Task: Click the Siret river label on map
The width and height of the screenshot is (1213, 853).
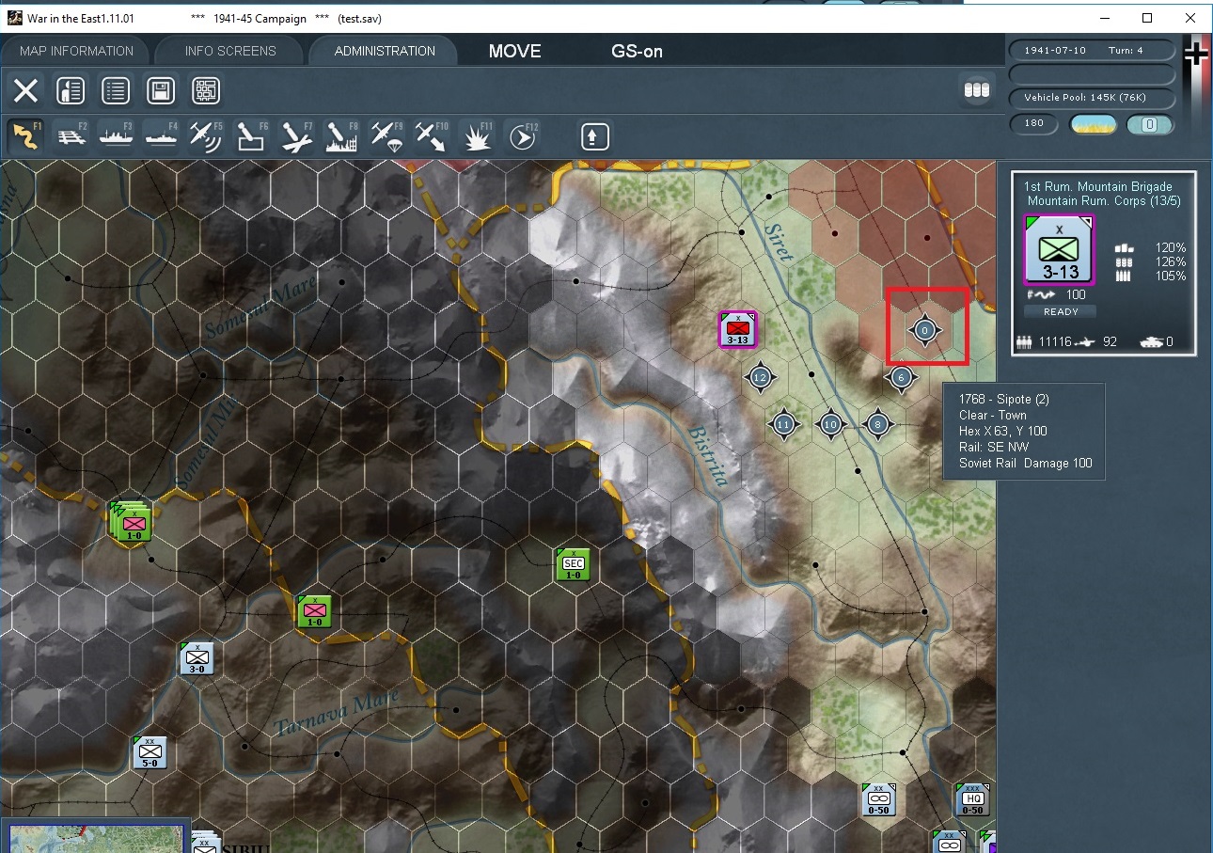Action: 780,243
